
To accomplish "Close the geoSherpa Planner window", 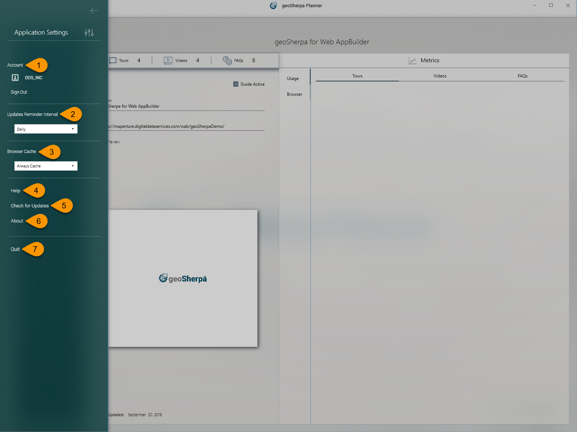I will (568, 5).
